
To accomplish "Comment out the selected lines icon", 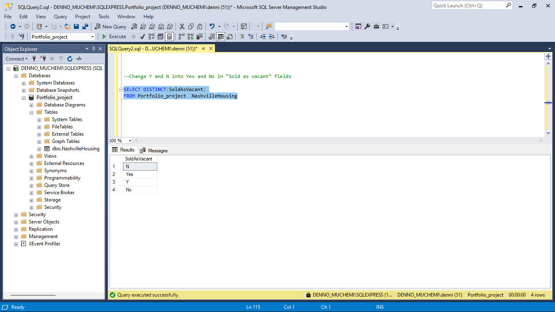I will click(242, 37).
